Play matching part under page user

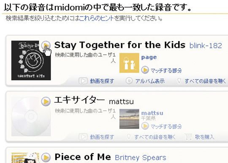[x=145, y=70]
